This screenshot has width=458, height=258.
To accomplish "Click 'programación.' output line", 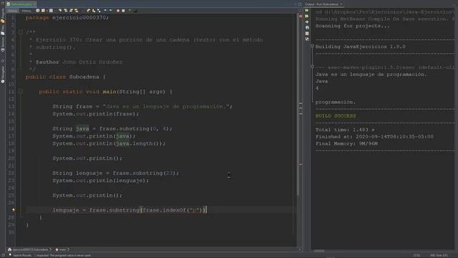I will click(x=336, y=102).
